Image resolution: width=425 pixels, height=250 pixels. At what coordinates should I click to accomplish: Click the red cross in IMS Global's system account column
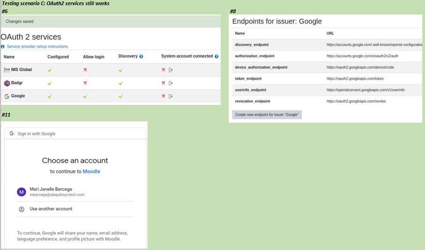[x=163, y=70]
